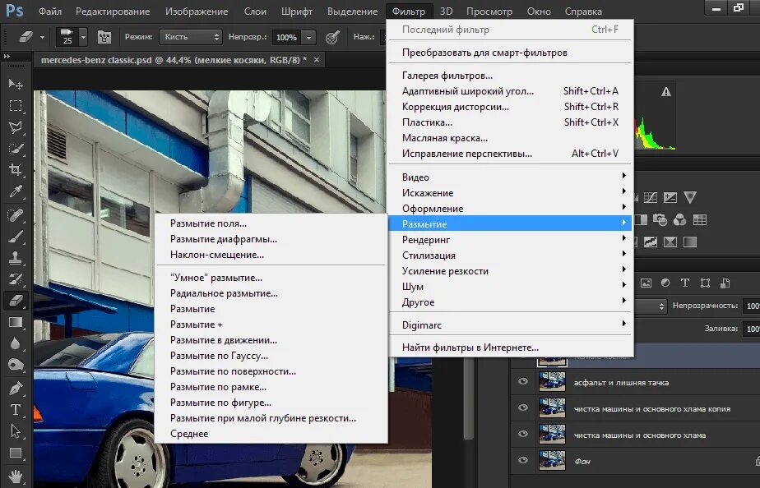The image size is (760, 488).
Task: Open the 'Файл' menu
Action: point(50,12)
